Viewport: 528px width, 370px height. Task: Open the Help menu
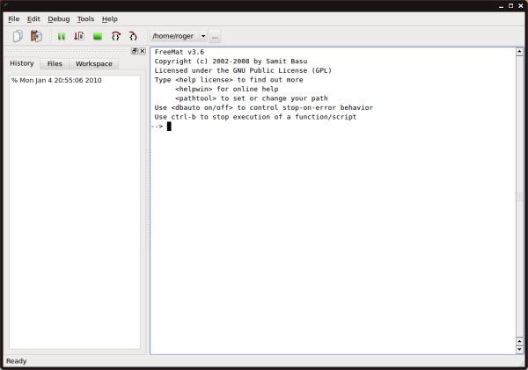click(x=110, y=18)
